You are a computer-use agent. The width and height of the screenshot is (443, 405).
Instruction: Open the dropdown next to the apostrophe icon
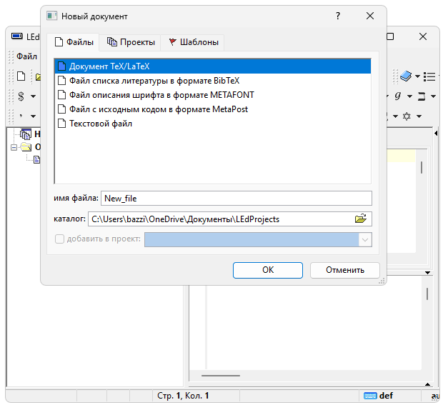33,116
